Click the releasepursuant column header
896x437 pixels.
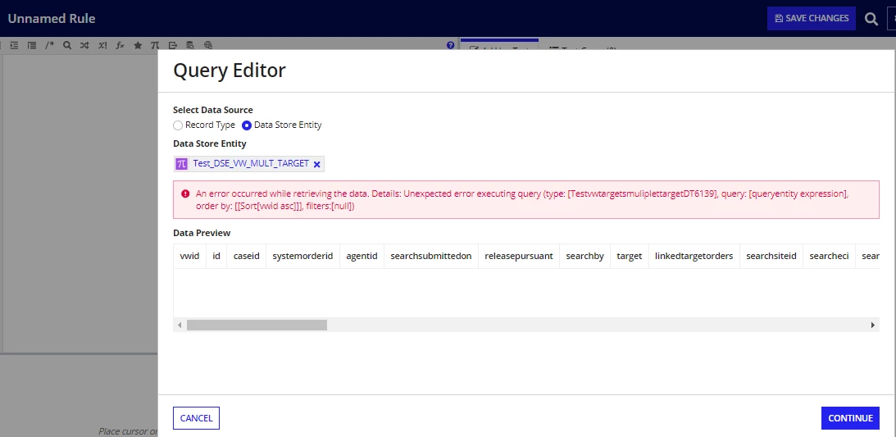(519, 256)
